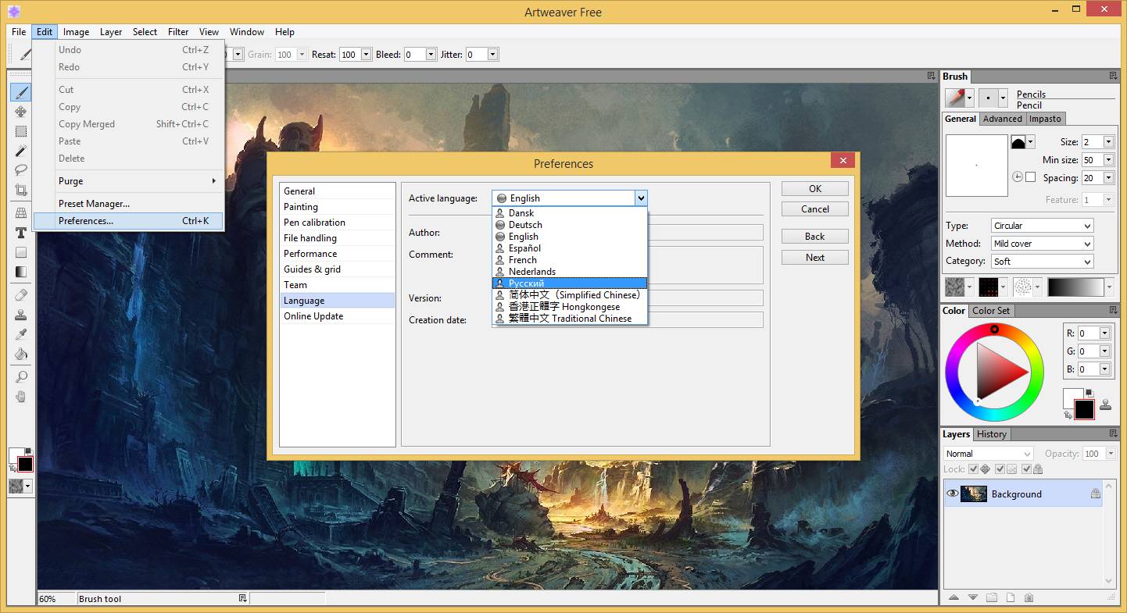
Task: Select the Text tool
Action: 21,233
